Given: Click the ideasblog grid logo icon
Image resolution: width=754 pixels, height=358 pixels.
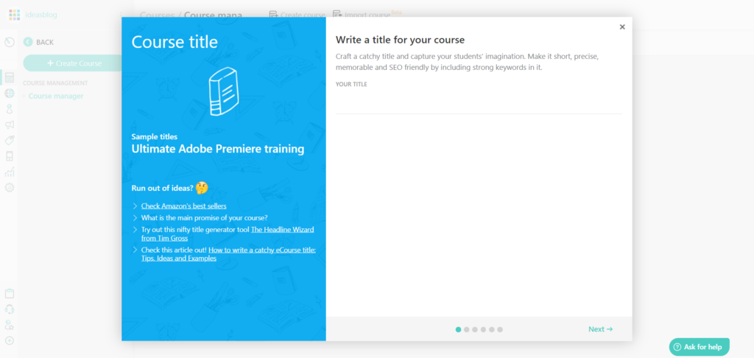Looking at the screenshot, I should 15,15.
